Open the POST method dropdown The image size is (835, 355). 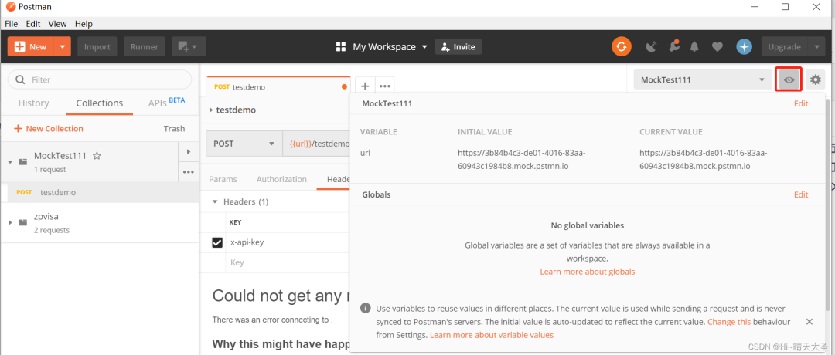(x=244, y=144)
